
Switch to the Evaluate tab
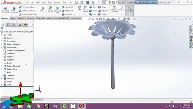tap(21, 18)
